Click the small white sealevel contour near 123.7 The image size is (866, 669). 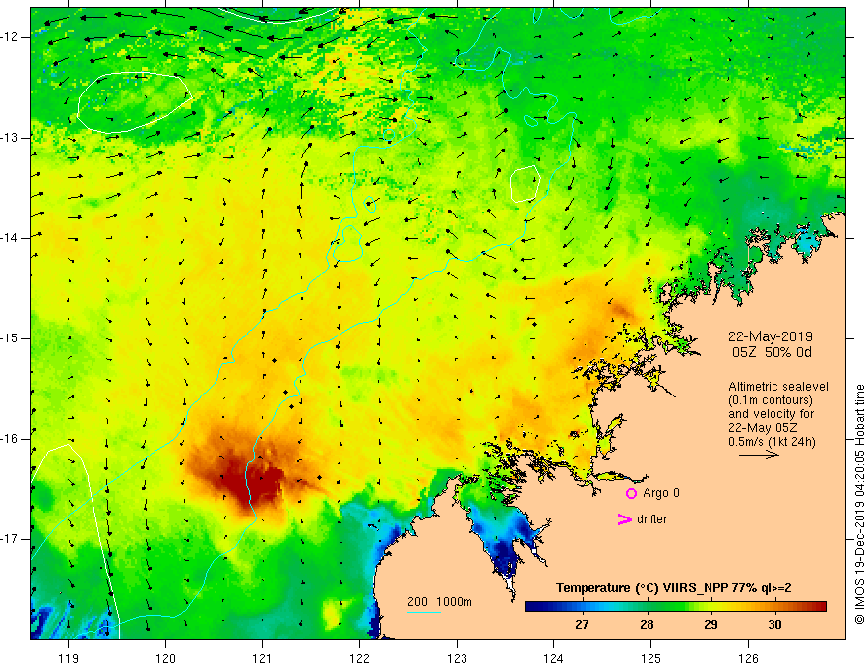(x=525, y=184)
